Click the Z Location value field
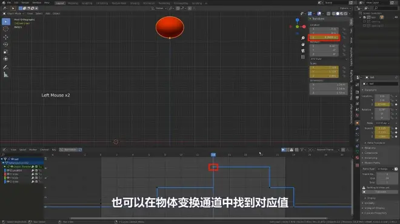Viewport: 400px width, 224px height. 324,37
